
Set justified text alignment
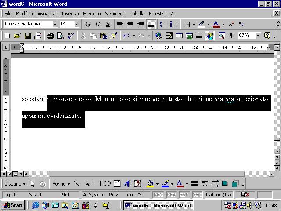pyautogui.click(x=151, y=24)
